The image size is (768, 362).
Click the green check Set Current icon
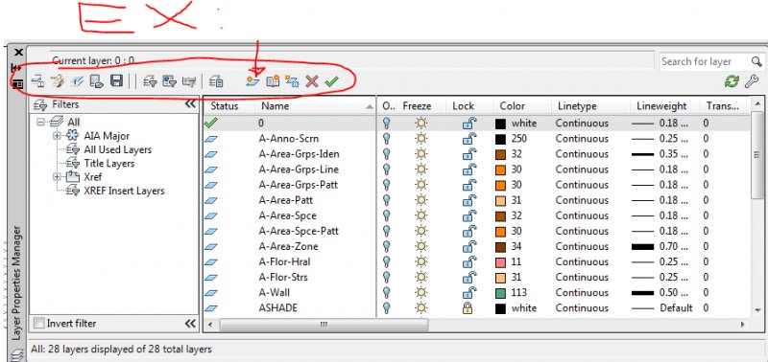click(x=331, y=81)
